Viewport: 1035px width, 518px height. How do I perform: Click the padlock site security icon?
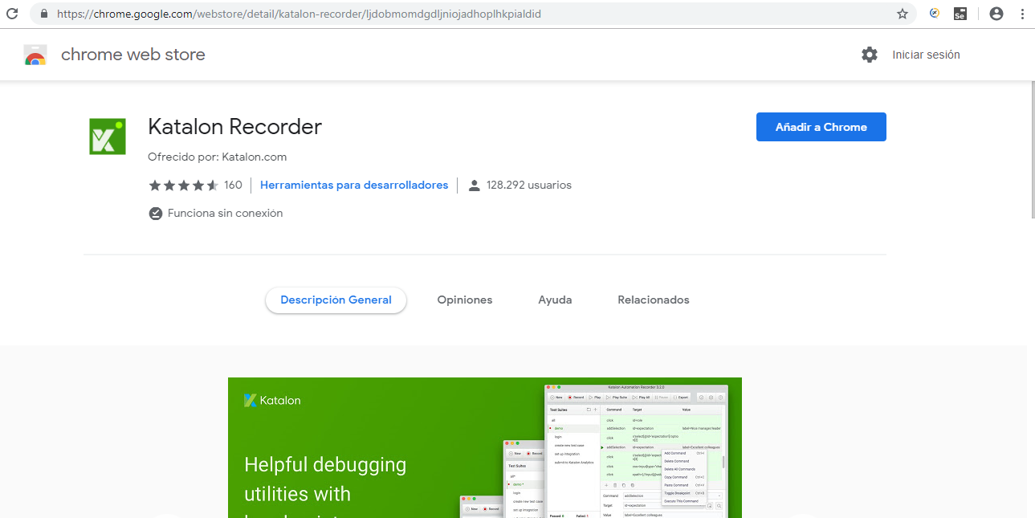(43, 14)
